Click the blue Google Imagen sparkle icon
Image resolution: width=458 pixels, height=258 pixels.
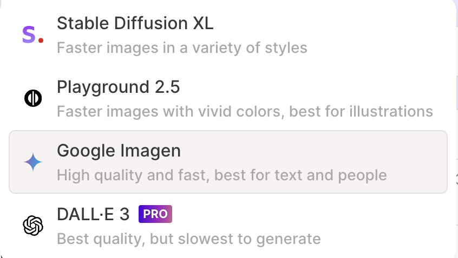click(33, 162)
